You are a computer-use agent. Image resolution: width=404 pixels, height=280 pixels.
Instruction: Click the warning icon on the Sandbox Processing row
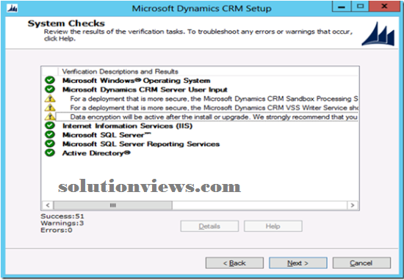click(50, 98)
